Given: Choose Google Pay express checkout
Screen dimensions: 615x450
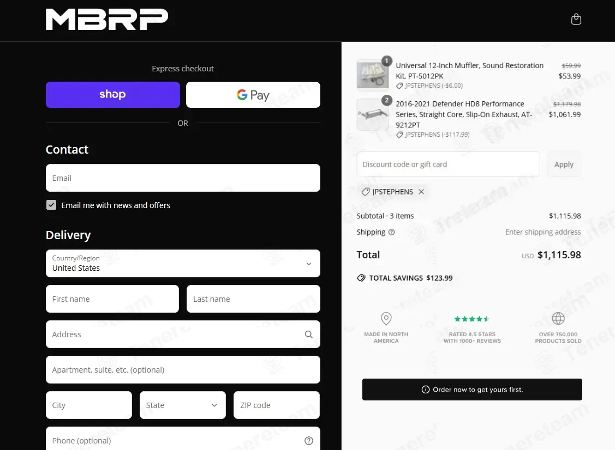Looking at the screenshot, I should pyautogui.click(x=253, y=95).
